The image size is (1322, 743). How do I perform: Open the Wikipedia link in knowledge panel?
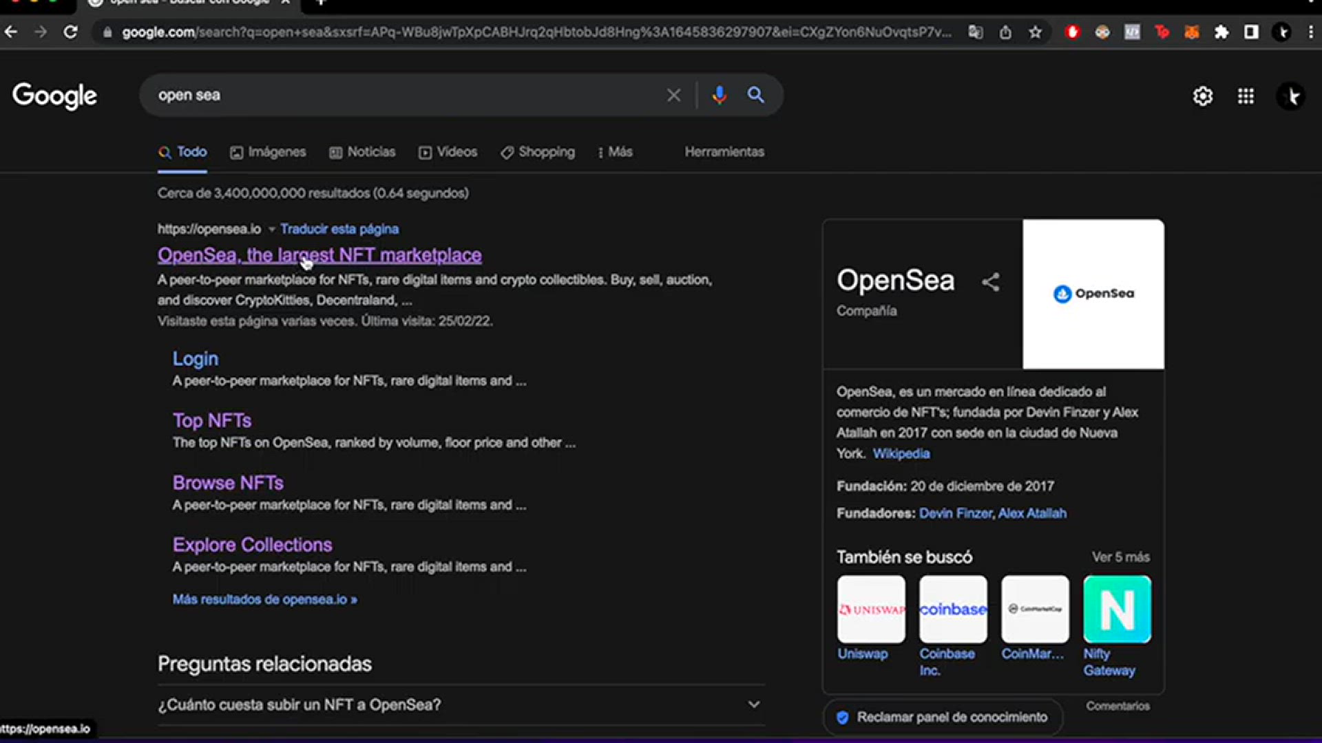901,453
